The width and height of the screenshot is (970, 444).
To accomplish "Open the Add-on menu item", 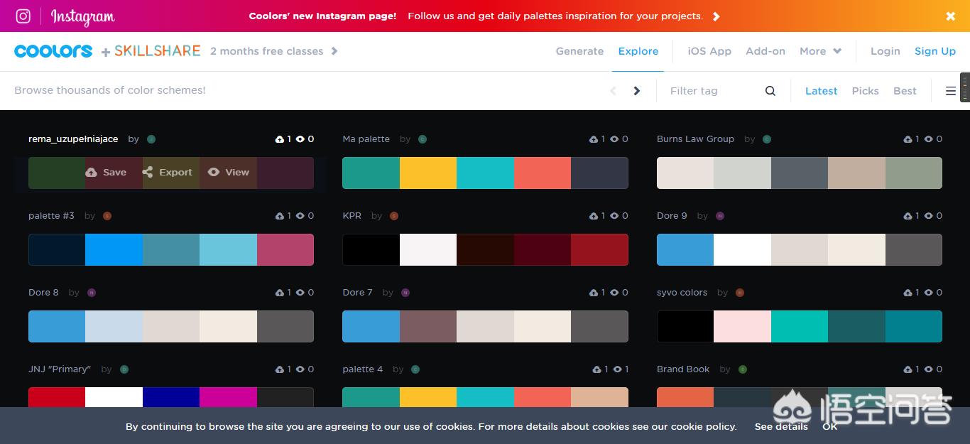I will pyautogui.click(x=765, y=51).
